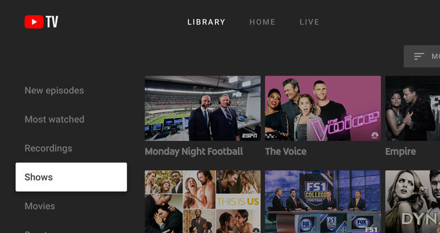Select Shows in sidebar
The image size is (440, 233).
(x=71, y=177)
